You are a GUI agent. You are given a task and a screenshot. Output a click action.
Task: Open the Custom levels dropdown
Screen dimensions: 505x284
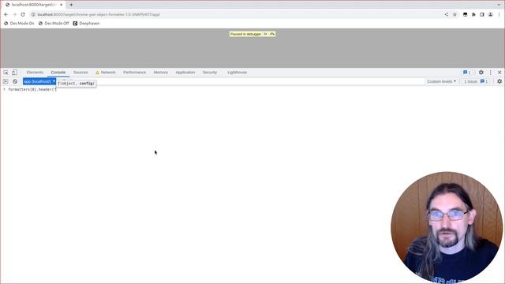(x=442, y=81)
